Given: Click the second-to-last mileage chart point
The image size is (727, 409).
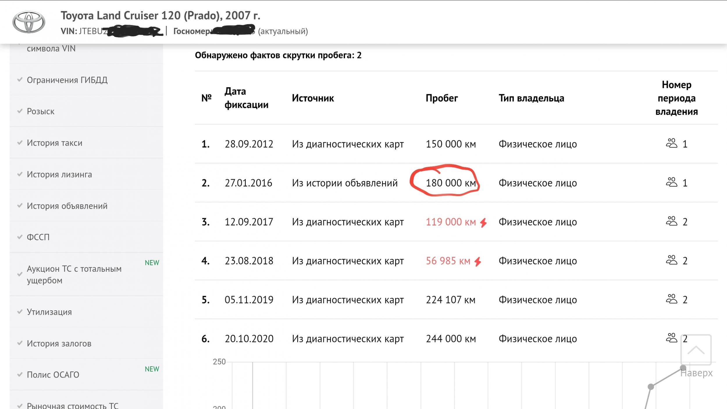Looking at the screenshot, I should (651, 387).
